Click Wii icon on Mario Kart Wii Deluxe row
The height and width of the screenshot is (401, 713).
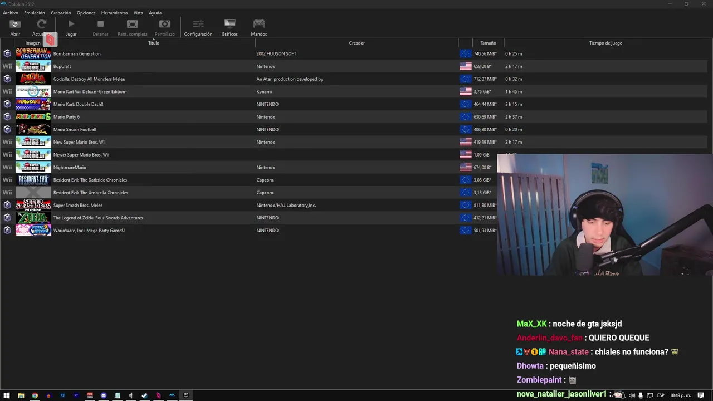pyautogui.click(x=7, y=91)
